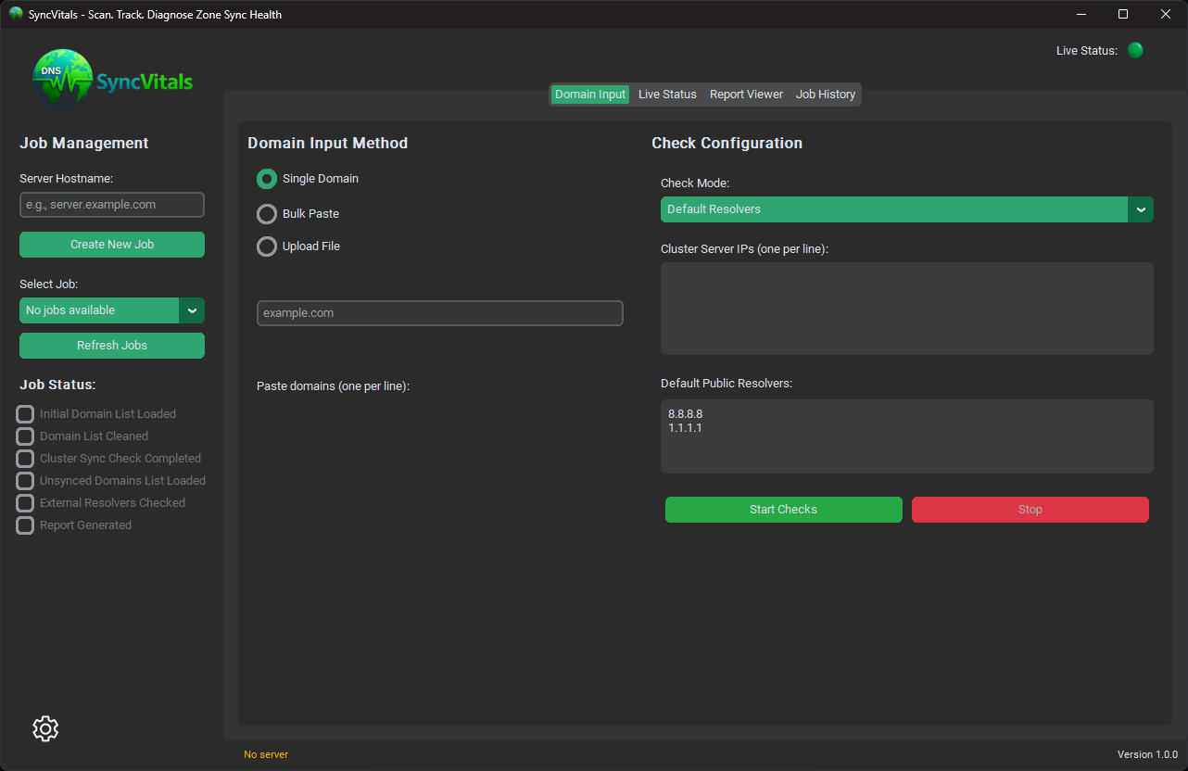The width and height of the screenshot is (1188, 771).
Task: Click the 'No server' status text
Action: pos(266,754)
